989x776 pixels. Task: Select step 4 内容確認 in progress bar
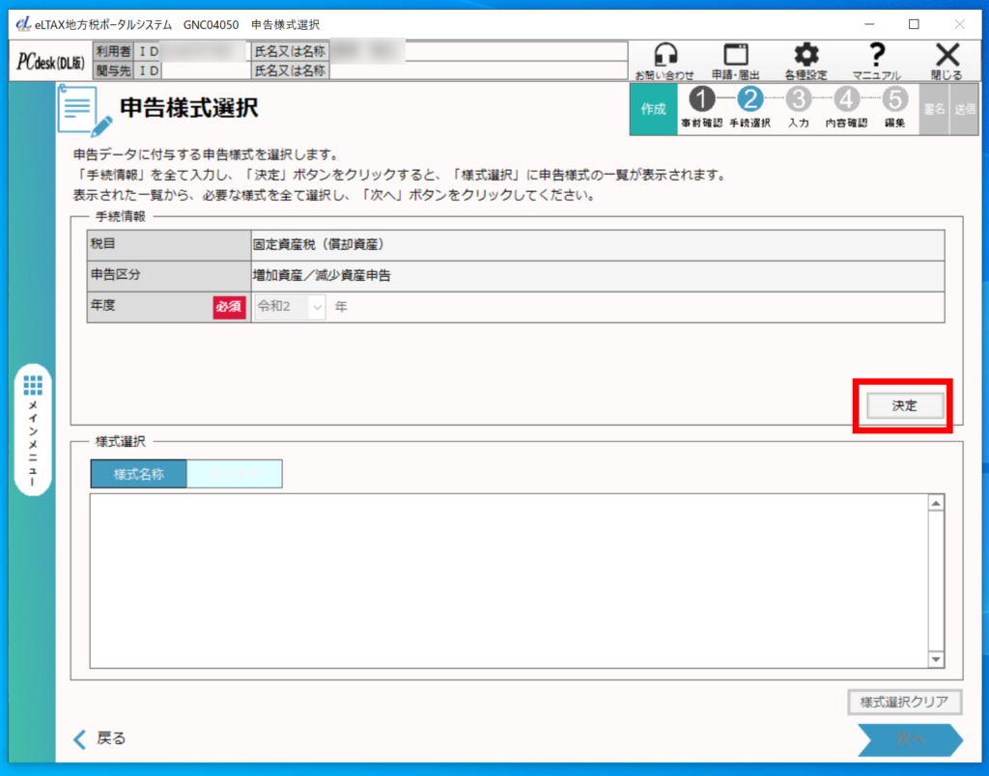(847, 99)
